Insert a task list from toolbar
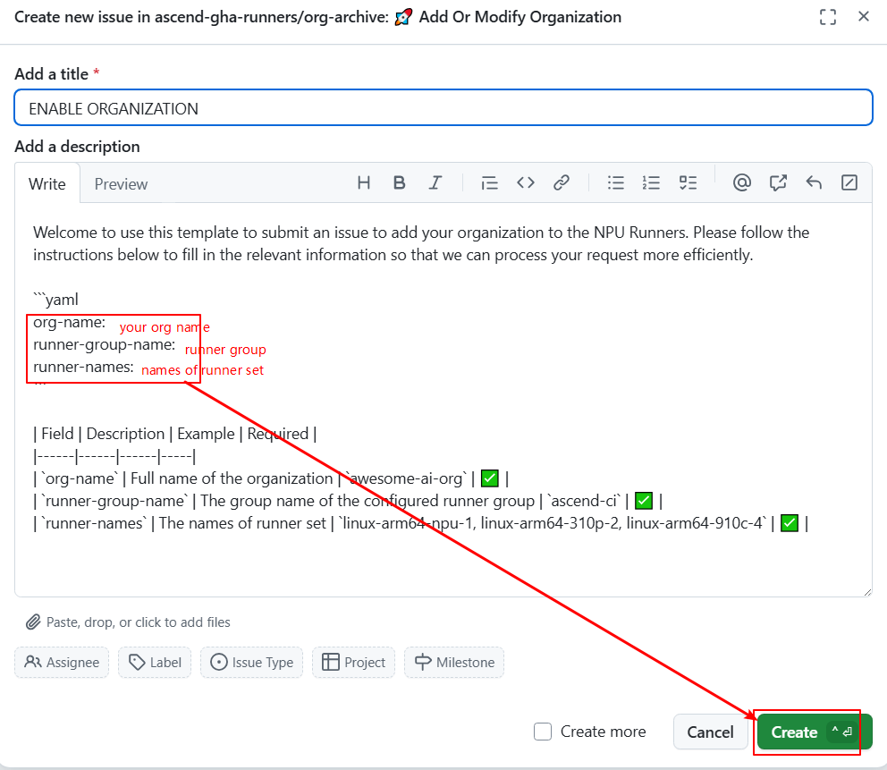 [688, 182]
